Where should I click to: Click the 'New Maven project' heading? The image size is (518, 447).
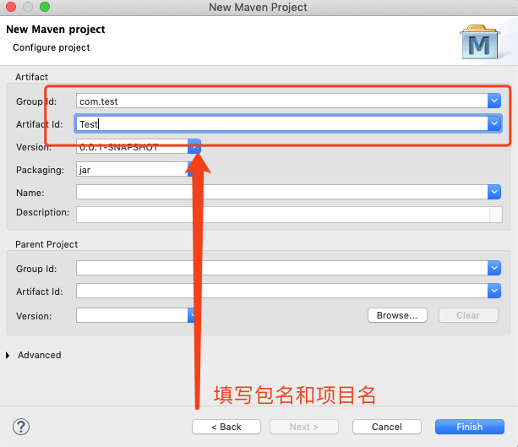pos(56,30)
